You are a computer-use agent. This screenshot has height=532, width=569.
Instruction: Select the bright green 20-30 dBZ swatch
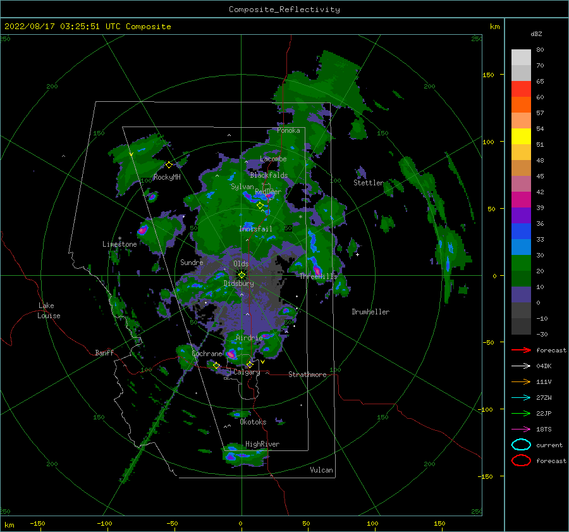[x=521, y=263]
